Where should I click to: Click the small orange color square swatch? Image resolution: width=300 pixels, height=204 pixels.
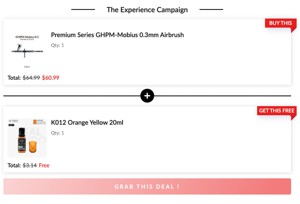point(35,122)
